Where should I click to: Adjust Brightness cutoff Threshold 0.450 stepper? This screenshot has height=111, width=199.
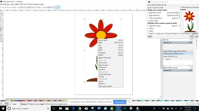pos(179,13)
